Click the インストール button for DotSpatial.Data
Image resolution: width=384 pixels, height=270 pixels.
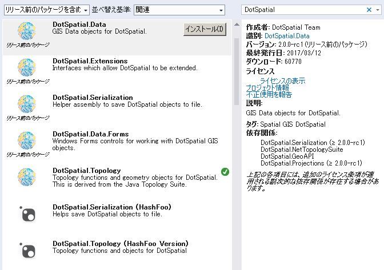click(x=205, y=29)
